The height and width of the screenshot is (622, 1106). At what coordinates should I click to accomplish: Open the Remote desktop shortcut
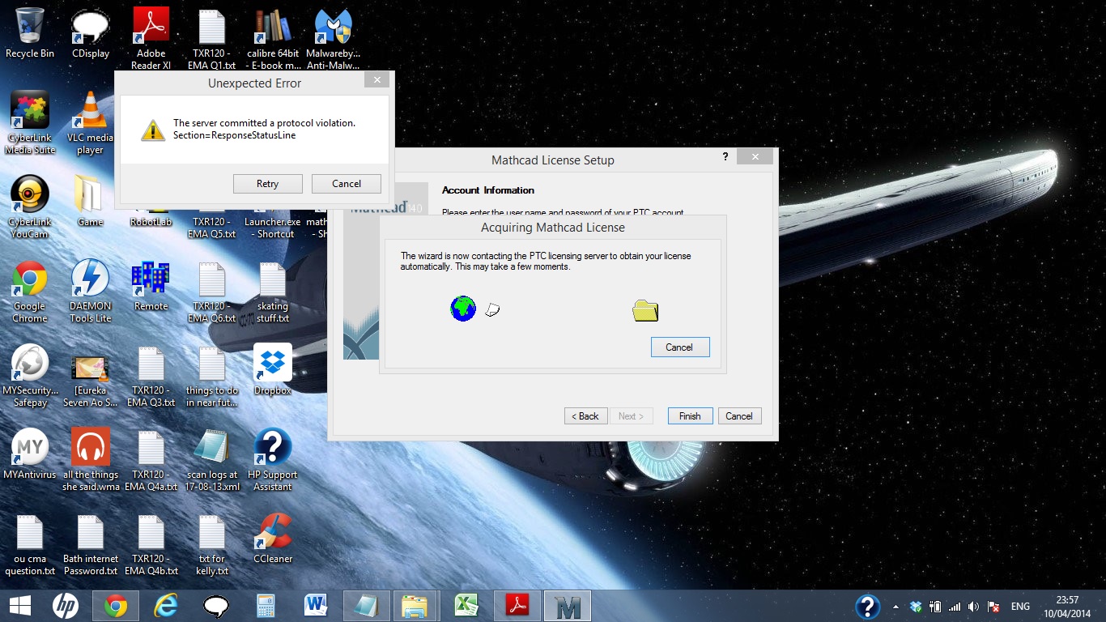click(x=151, y=286)
